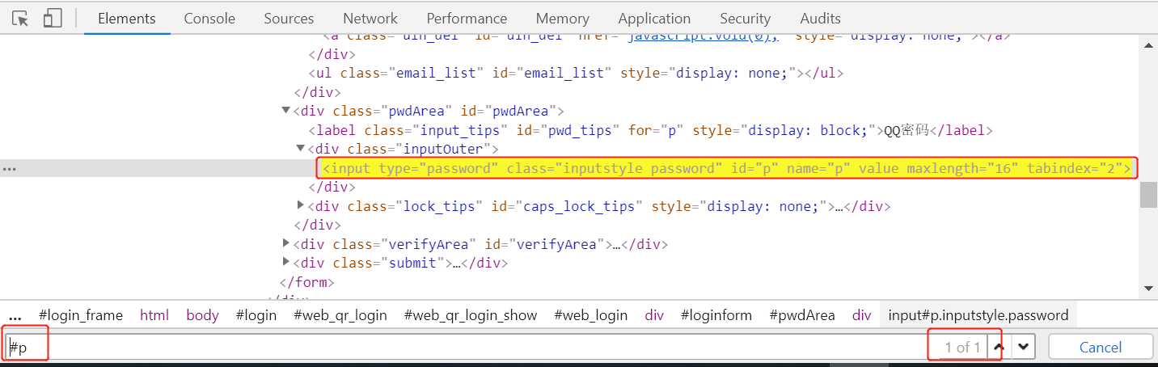The image size is (1158, 367).
Task: Switch to the Elements tab
Action: point(127,18)
